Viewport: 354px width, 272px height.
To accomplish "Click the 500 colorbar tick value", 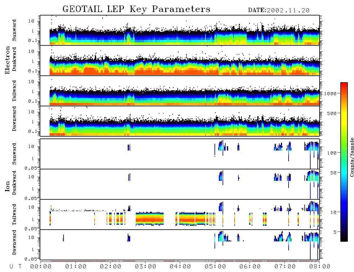I will pyautogui.click(x=332, y=113).
